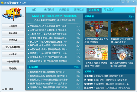Select the 版本更新 tab
The width and height of the screenshot is (137, 92).
(x=94, y=10)
